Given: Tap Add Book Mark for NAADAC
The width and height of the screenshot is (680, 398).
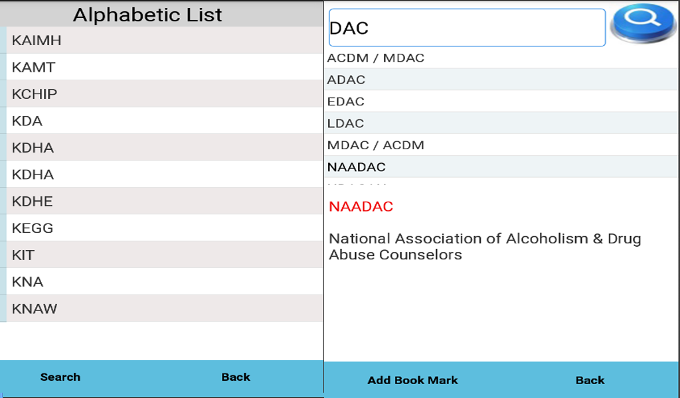Looking at the screenshot, I should (412, 380).
